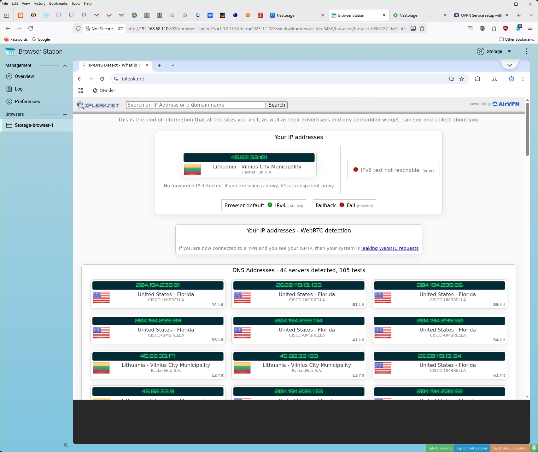Open the Storage user dropdown
The width and height of the screenshot is (538, 452).
(494, 51)
